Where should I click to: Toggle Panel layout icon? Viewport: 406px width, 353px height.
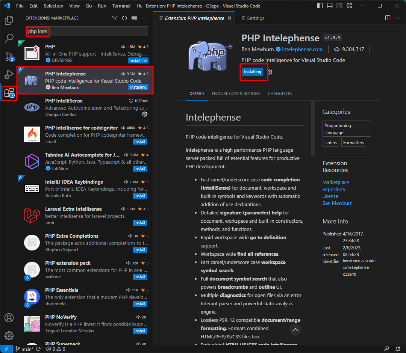(x=330, y=6)
